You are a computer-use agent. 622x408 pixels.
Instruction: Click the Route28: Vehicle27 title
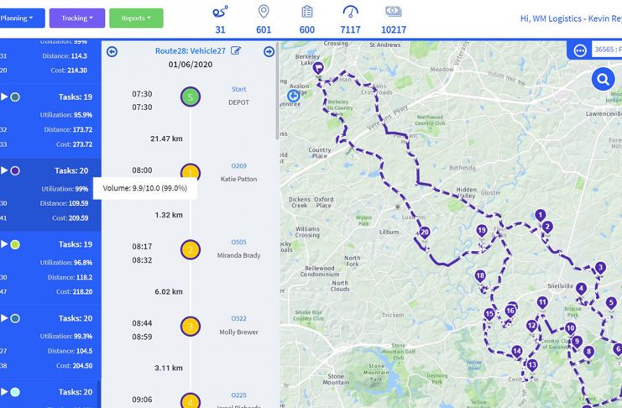point(191,51)
